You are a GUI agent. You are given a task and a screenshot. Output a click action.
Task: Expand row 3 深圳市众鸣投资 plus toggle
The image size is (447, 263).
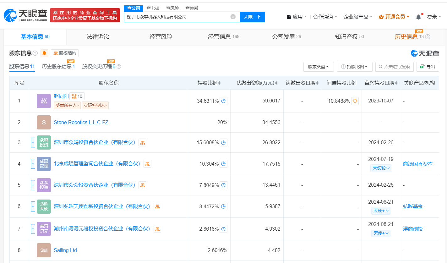click(33, 142)
